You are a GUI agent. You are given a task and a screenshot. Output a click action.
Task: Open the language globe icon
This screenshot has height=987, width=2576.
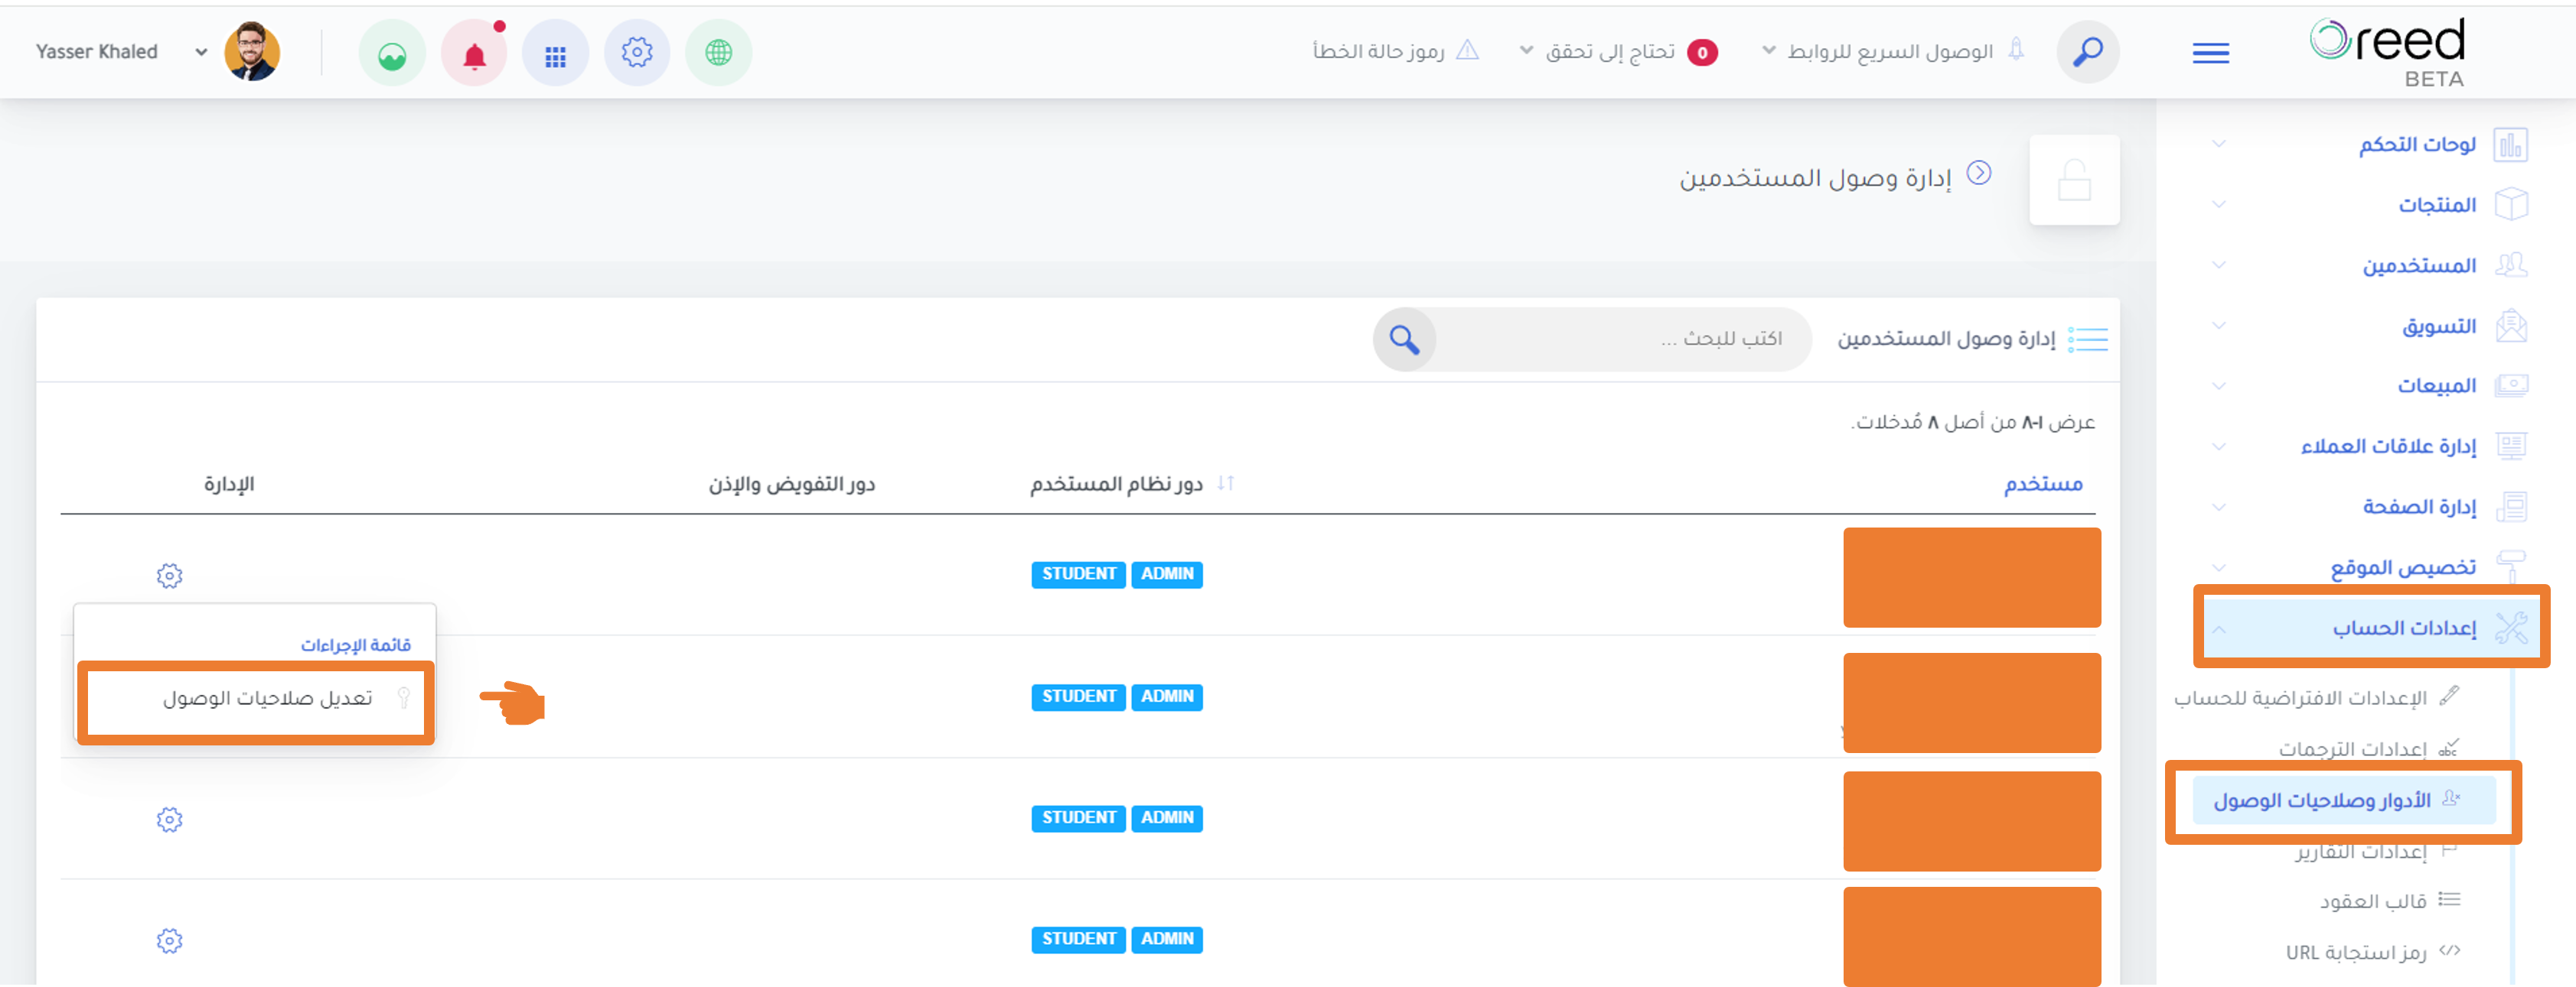tap(718, 53)
